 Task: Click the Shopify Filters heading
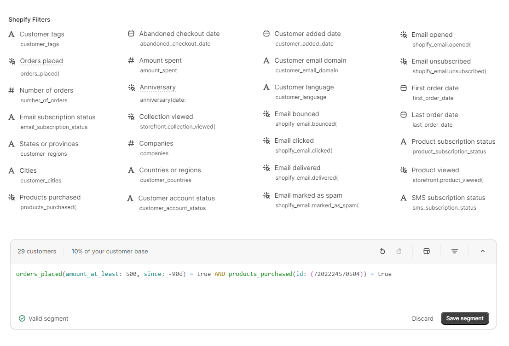(29, 19)
